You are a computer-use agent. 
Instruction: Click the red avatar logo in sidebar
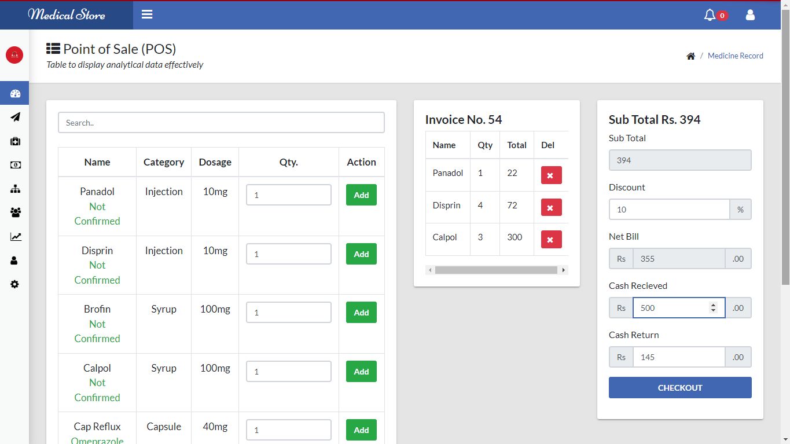pyautogui.click(x=14, y=55)
